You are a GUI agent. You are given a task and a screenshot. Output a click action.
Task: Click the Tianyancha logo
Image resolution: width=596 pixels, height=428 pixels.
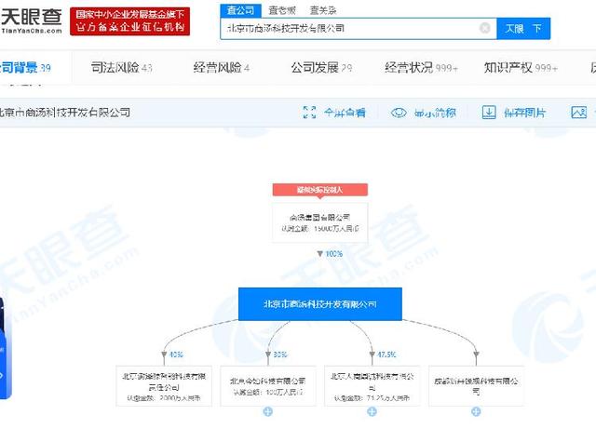31,21
